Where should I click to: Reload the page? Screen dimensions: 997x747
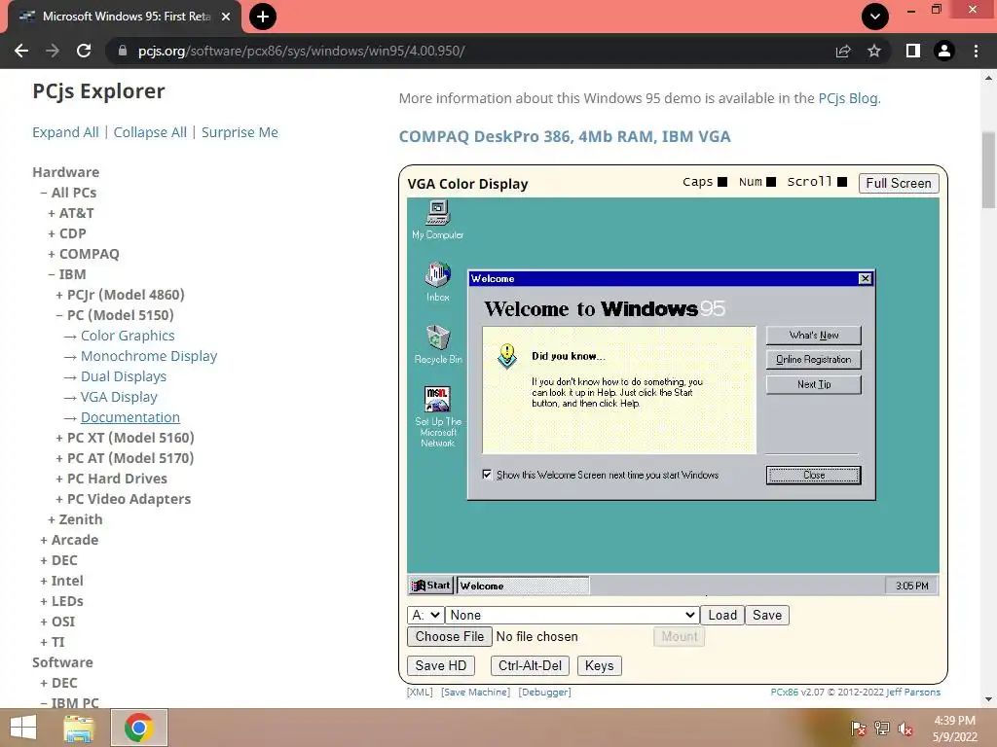pos(84,51)
